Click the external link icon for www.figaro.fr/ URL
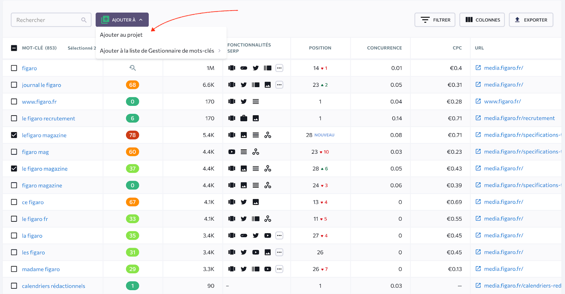 coord(478,101)
